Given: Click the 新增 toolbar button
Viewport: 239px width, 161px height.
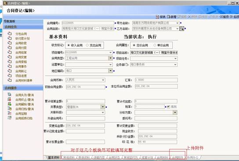Looking at the screenshot, I should click(x=172, y=17).
